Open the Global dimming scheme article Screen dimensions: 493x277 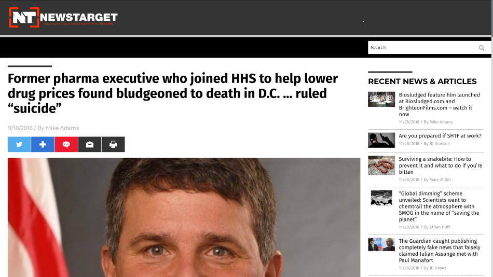[439, 206]
